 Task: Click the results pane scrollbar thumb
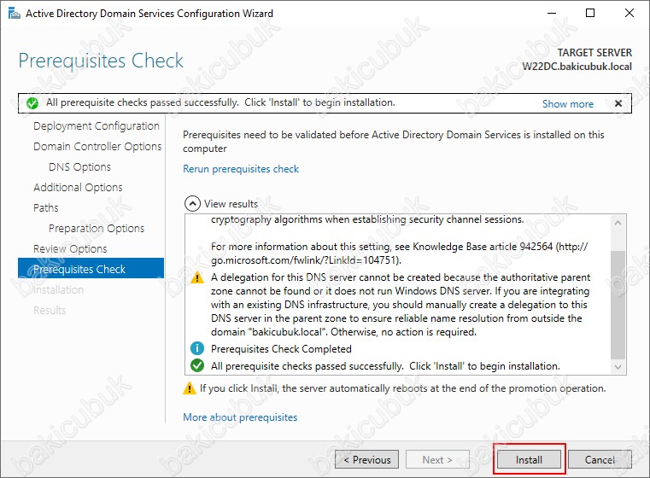click(x=618, y=305)
